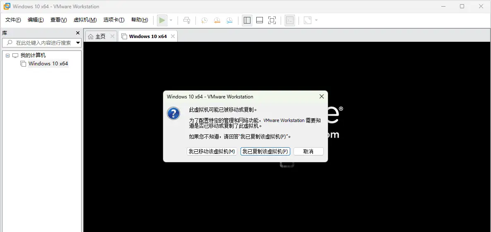Click 我已复制该虚拟机(P) button
The width and height of the screenshot is (491, 232).
pyautogui.click(x=265, y=151)
